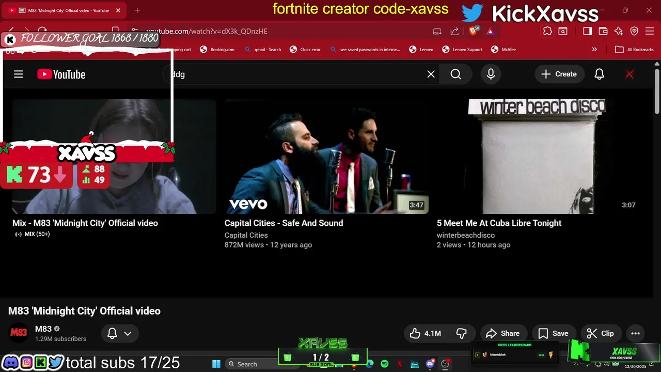Open browser extensions puzzle icon
The image size is (661, 372).
[547, 31]
